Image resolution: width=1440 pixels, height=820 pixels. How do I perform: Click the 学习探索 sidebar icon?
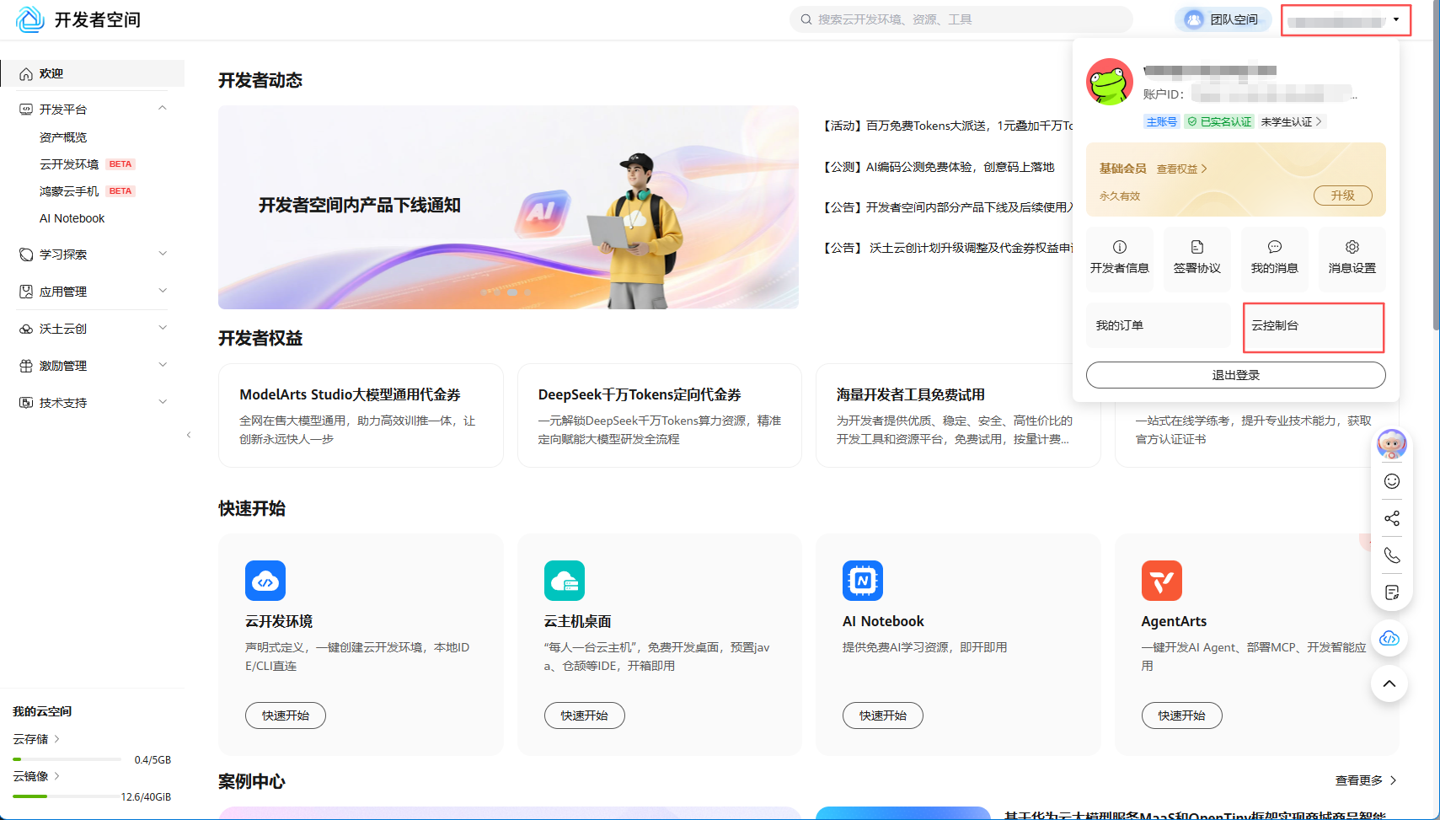click(x=26, y=255)
